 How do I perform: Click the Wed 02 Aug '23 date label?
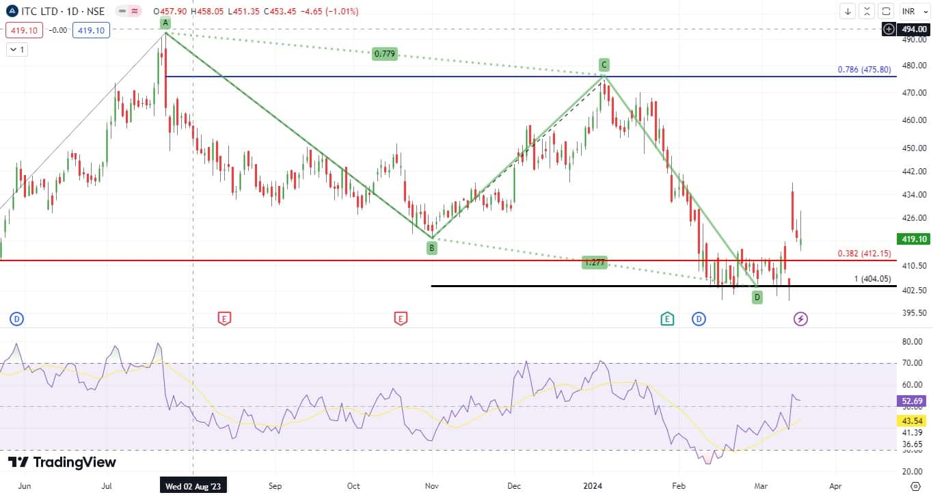(x=193, y=485)
